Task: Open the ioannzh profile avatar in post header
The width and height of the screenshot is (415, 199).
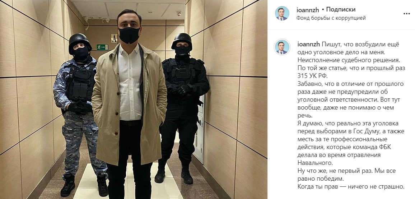Action: click(x=282, y=13)
